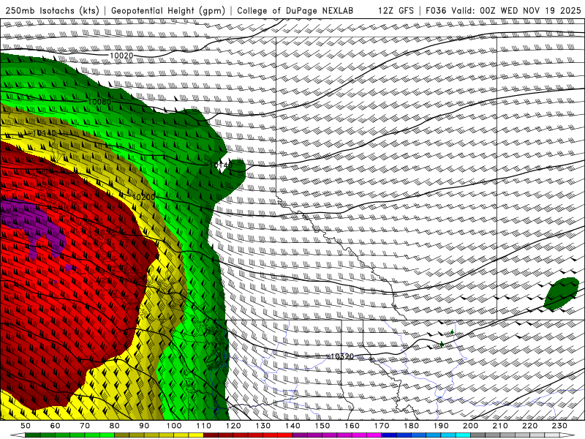
Task: Click the 10200 height contour label
Action: pyautogui.click(x=143, y=197)
